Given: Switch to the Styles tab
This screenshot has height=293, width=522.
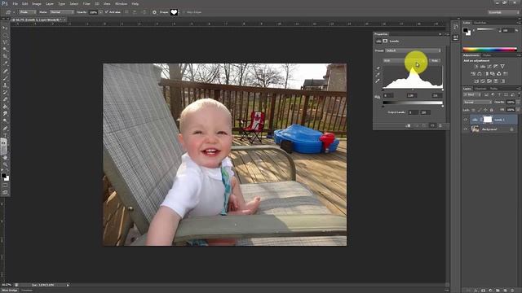Looking at the screenshot, I should click(x=487, y=55).
